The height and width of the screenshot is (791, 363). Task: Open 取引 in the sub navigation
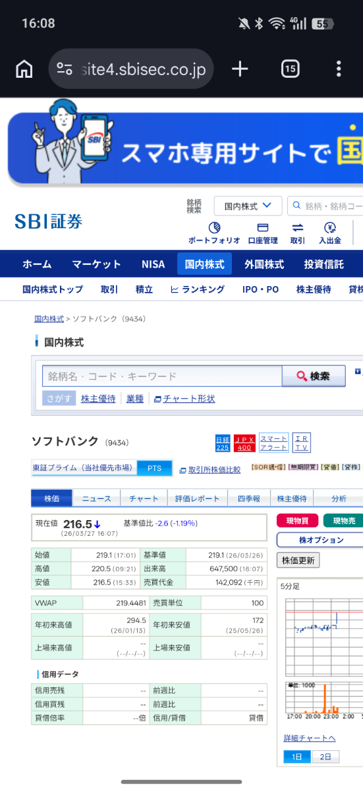109,289
